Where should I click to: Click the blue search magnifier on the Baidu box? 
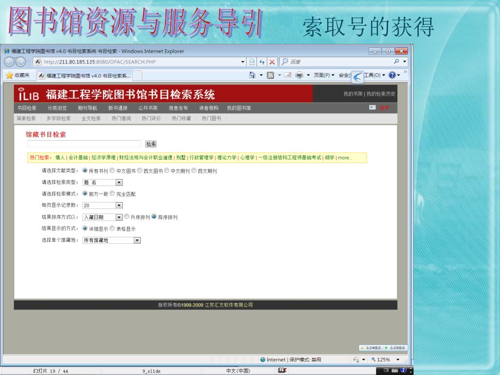(x=396, y=61)
